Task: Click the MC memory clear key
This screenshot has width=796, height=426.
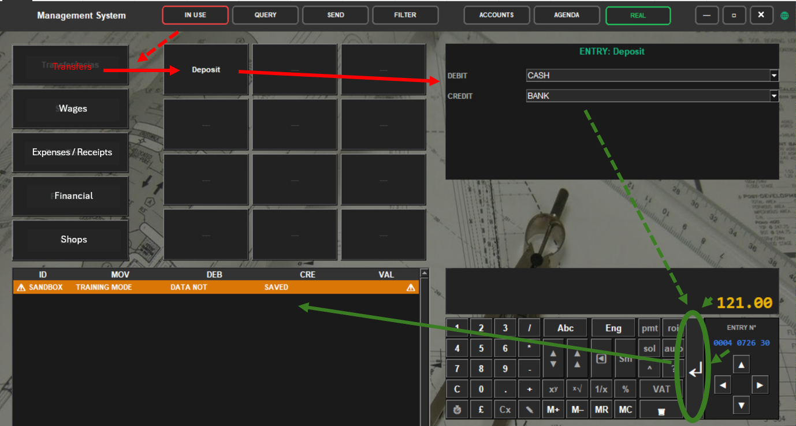Action: [626, 409]
